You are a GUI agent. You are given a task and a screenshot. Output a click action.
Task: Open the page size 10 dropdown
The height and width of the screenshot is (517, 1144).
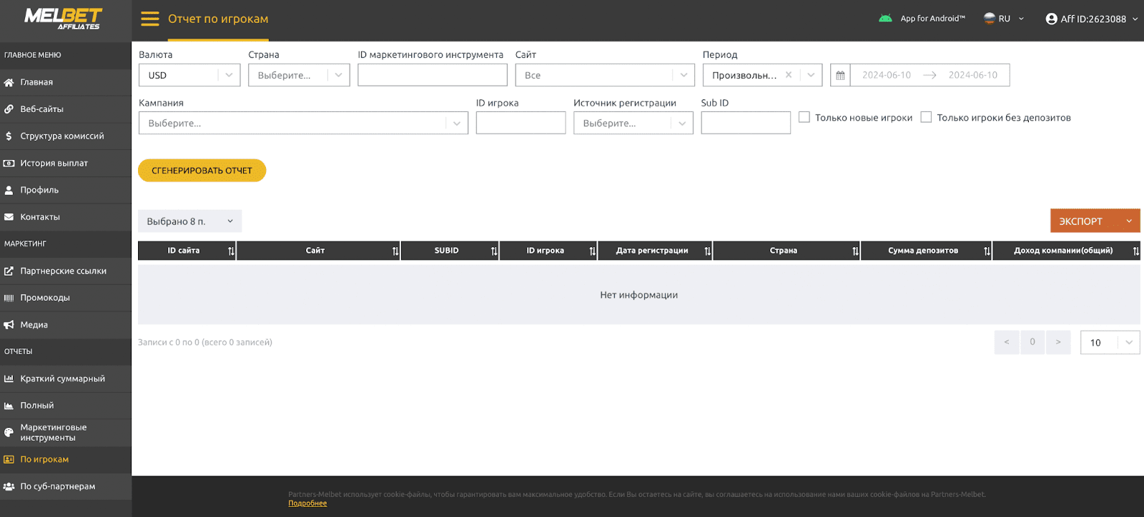pyautogui.click(x=1110, y=342)
